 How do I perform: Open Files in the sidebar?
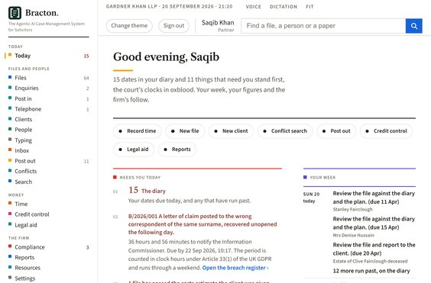click(21, 78)
